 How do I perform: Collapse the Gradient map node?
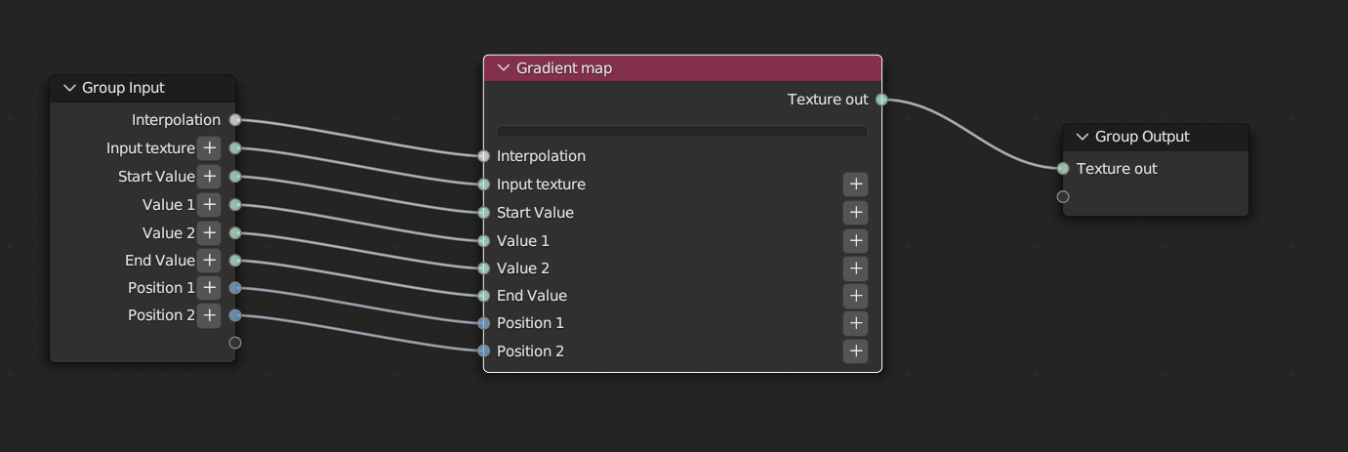point(504,68)
